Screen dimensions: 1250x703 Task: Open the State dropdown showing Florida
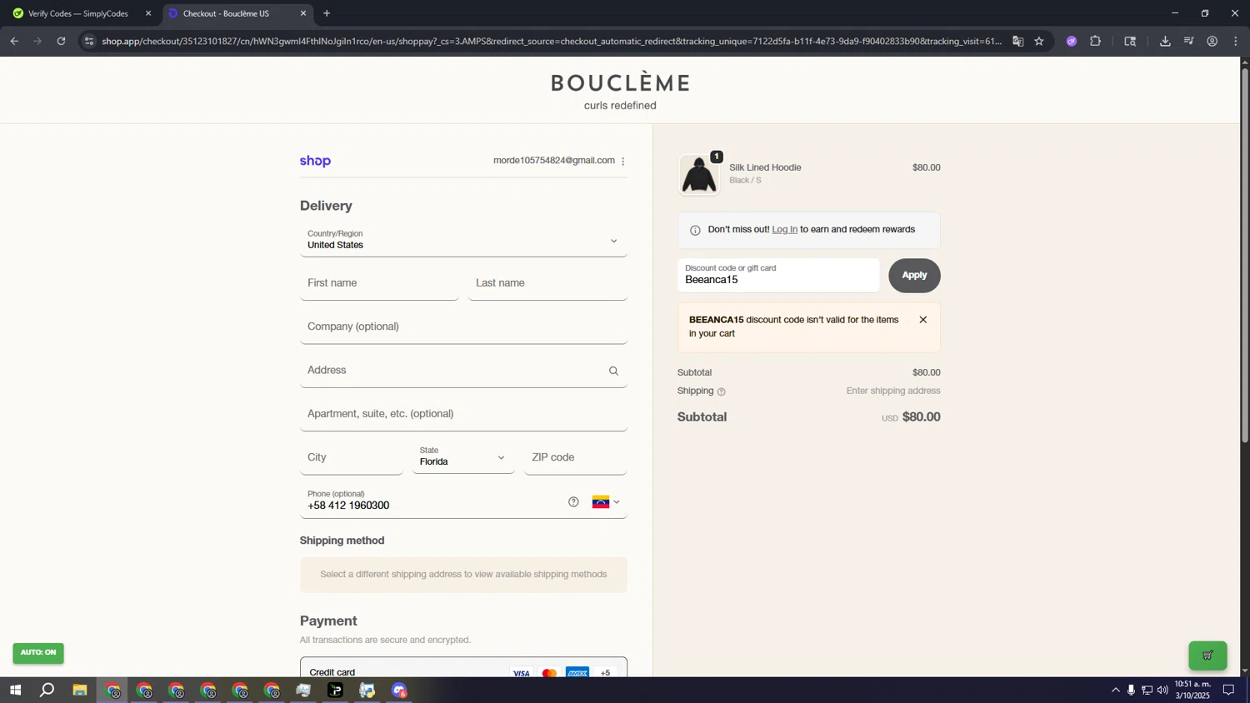pos(463,457)
